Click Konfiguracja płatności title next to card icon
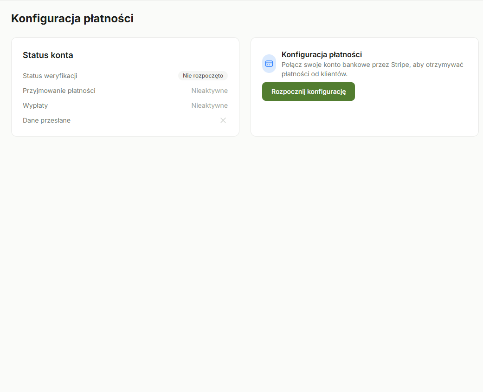This screenshot has height=392, width=483. click(322, 54)
